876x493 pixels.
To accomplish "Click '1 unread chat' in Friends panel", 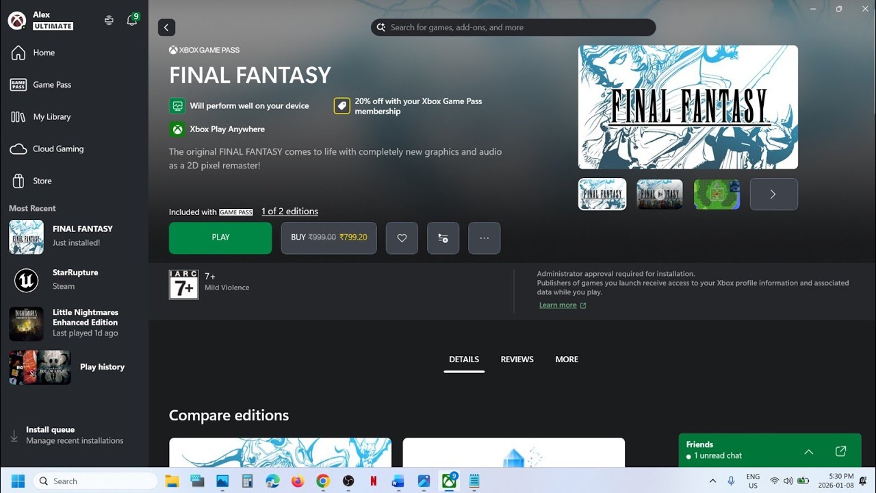I will (x=717, y=456).
